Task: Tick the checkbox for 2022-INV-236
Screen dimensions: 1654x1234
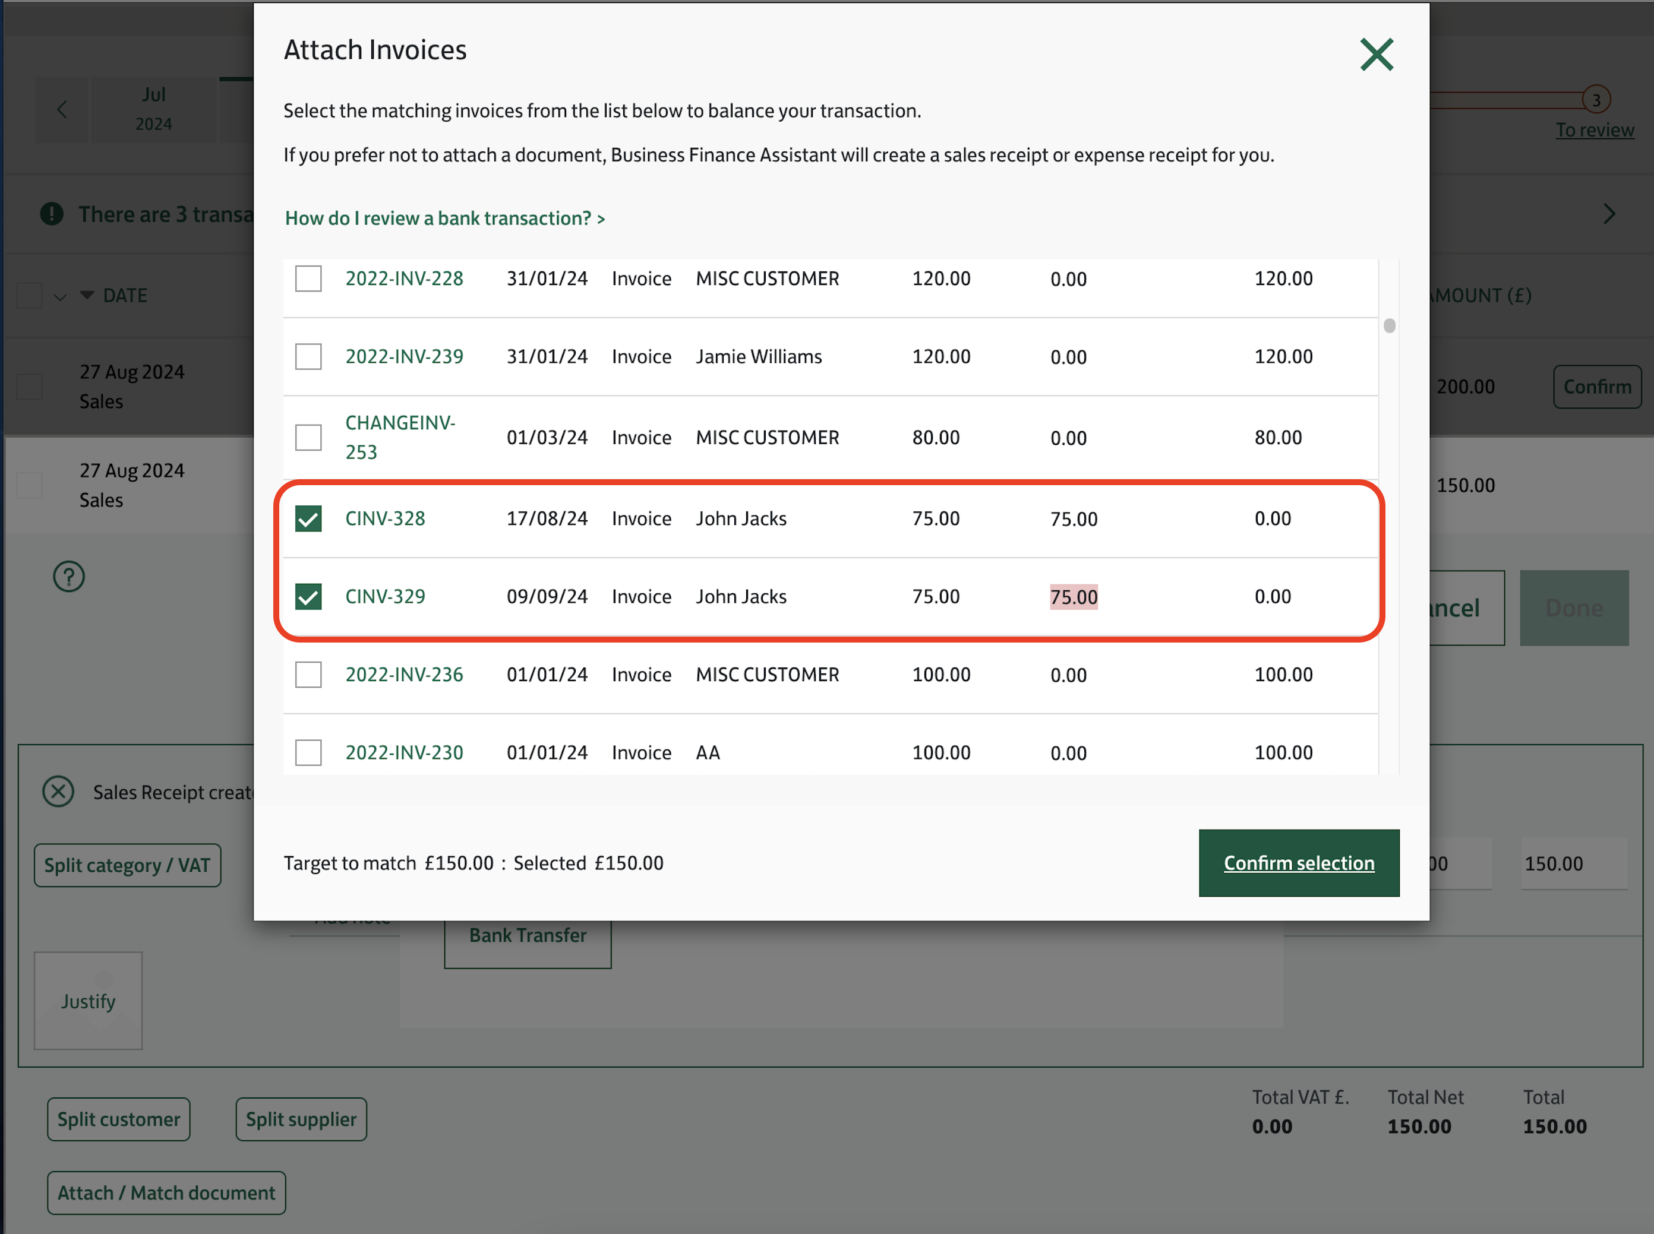Action: (308, 675)
